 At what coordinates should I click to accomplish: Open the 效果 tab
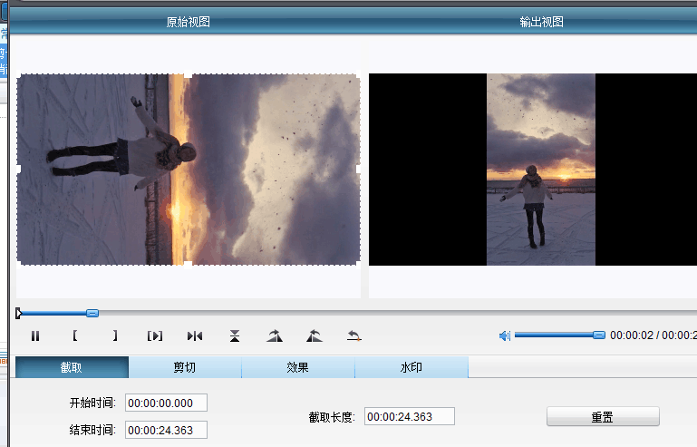(x=298, y=367)
